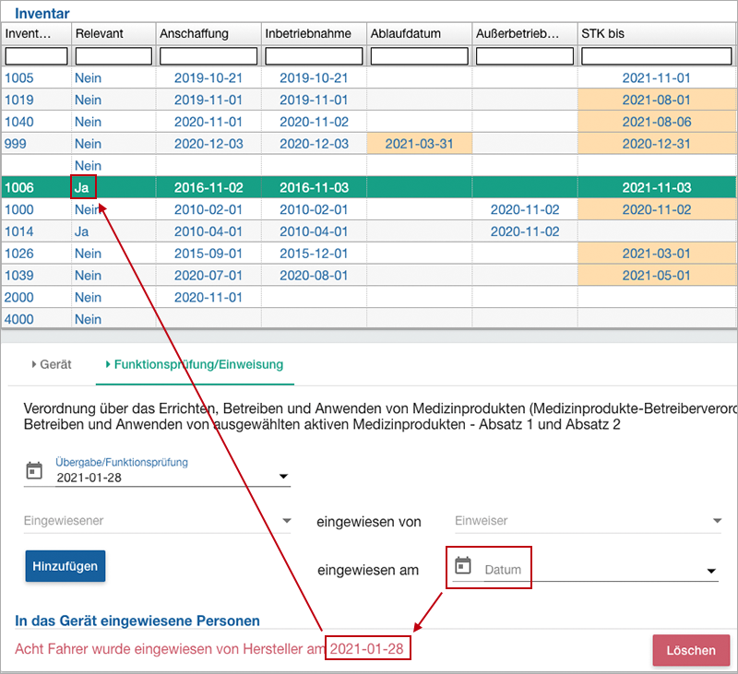This screenshot has height=674, width=738.
Task: Sort by the Relevant column header
Action: 113,33
